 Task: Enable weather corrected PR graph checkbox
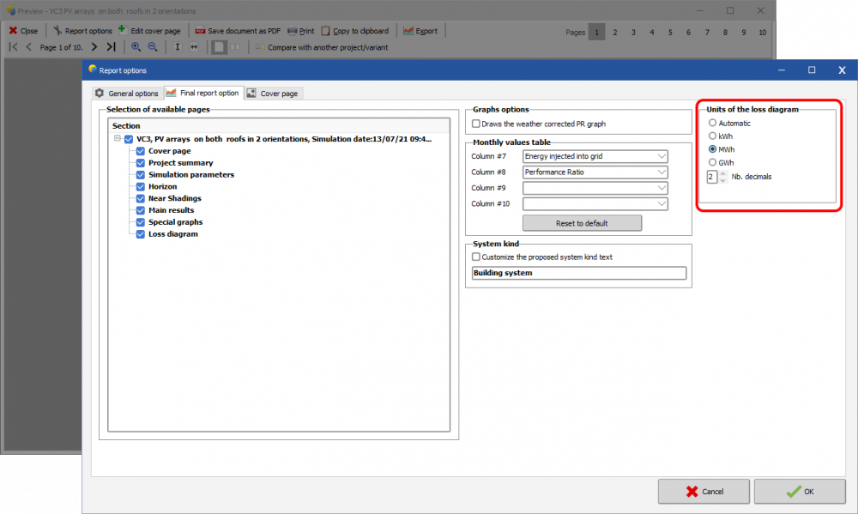(477, 124)
